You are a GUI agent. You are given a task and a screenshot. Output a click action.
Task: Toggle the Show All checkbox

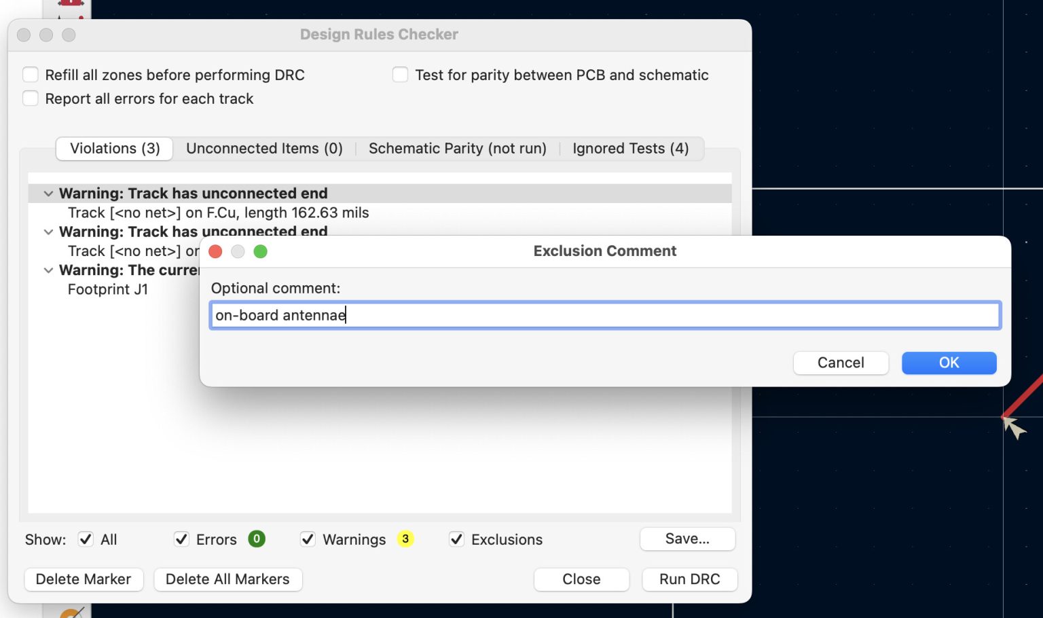tap(86, 539)
